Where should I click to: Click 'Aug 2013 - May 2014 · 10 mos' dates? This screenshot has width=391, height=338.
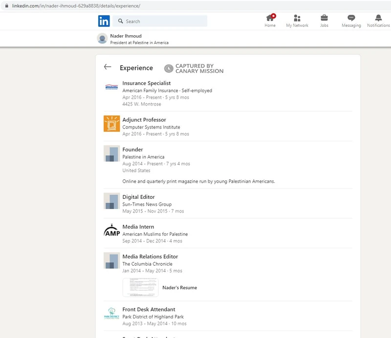coord(154,323)
